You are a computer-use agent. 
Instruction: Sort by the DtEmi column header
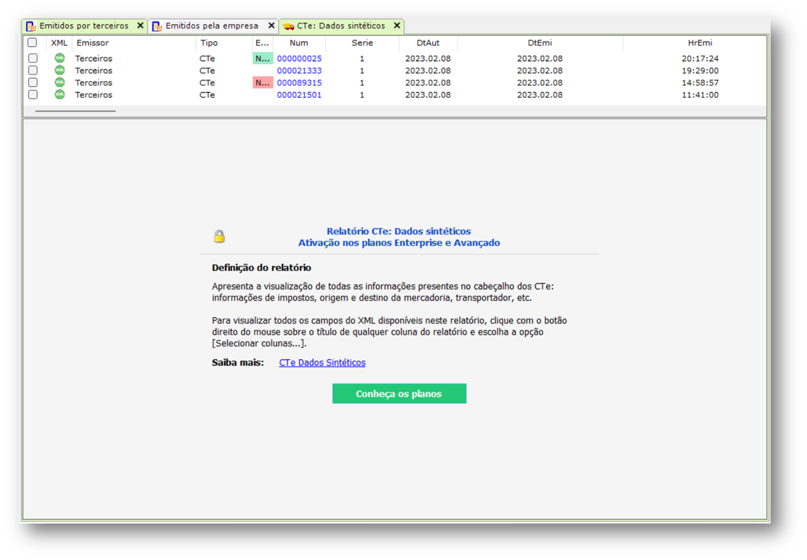click(539, 43)
